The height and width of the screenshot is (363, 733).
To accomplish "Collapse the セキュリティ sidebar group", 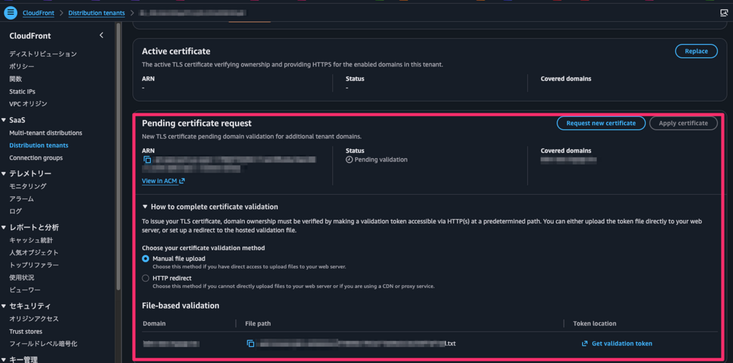I will (4, 306).
